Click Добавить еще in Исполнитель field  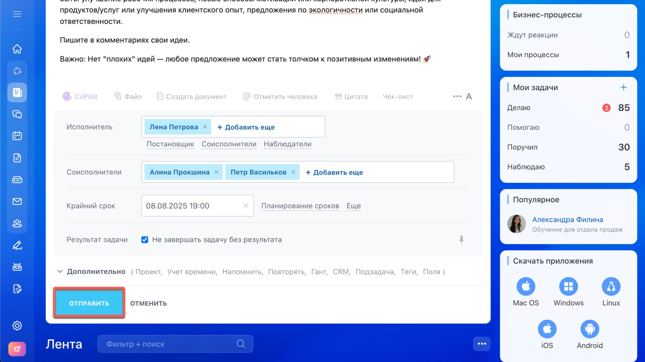click(246, 127)
